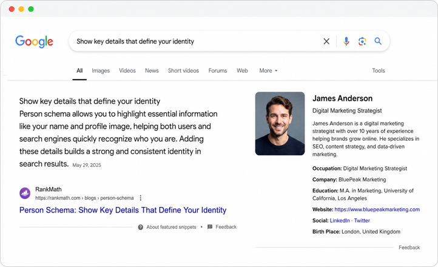Screen dimensions: 438x267
Task: Click Feedback link below knowledge panel
Action: click(x=409, y=248)
